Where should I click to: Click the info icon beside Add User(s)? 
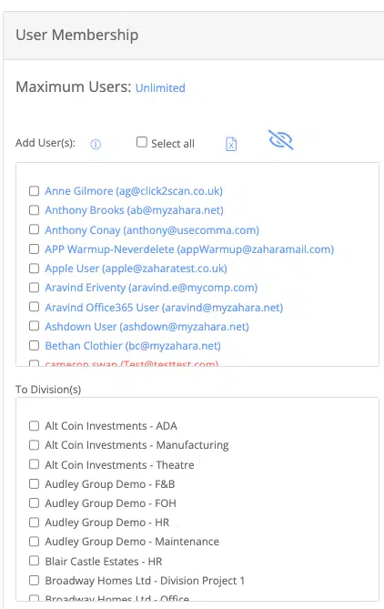click(96, 145)
